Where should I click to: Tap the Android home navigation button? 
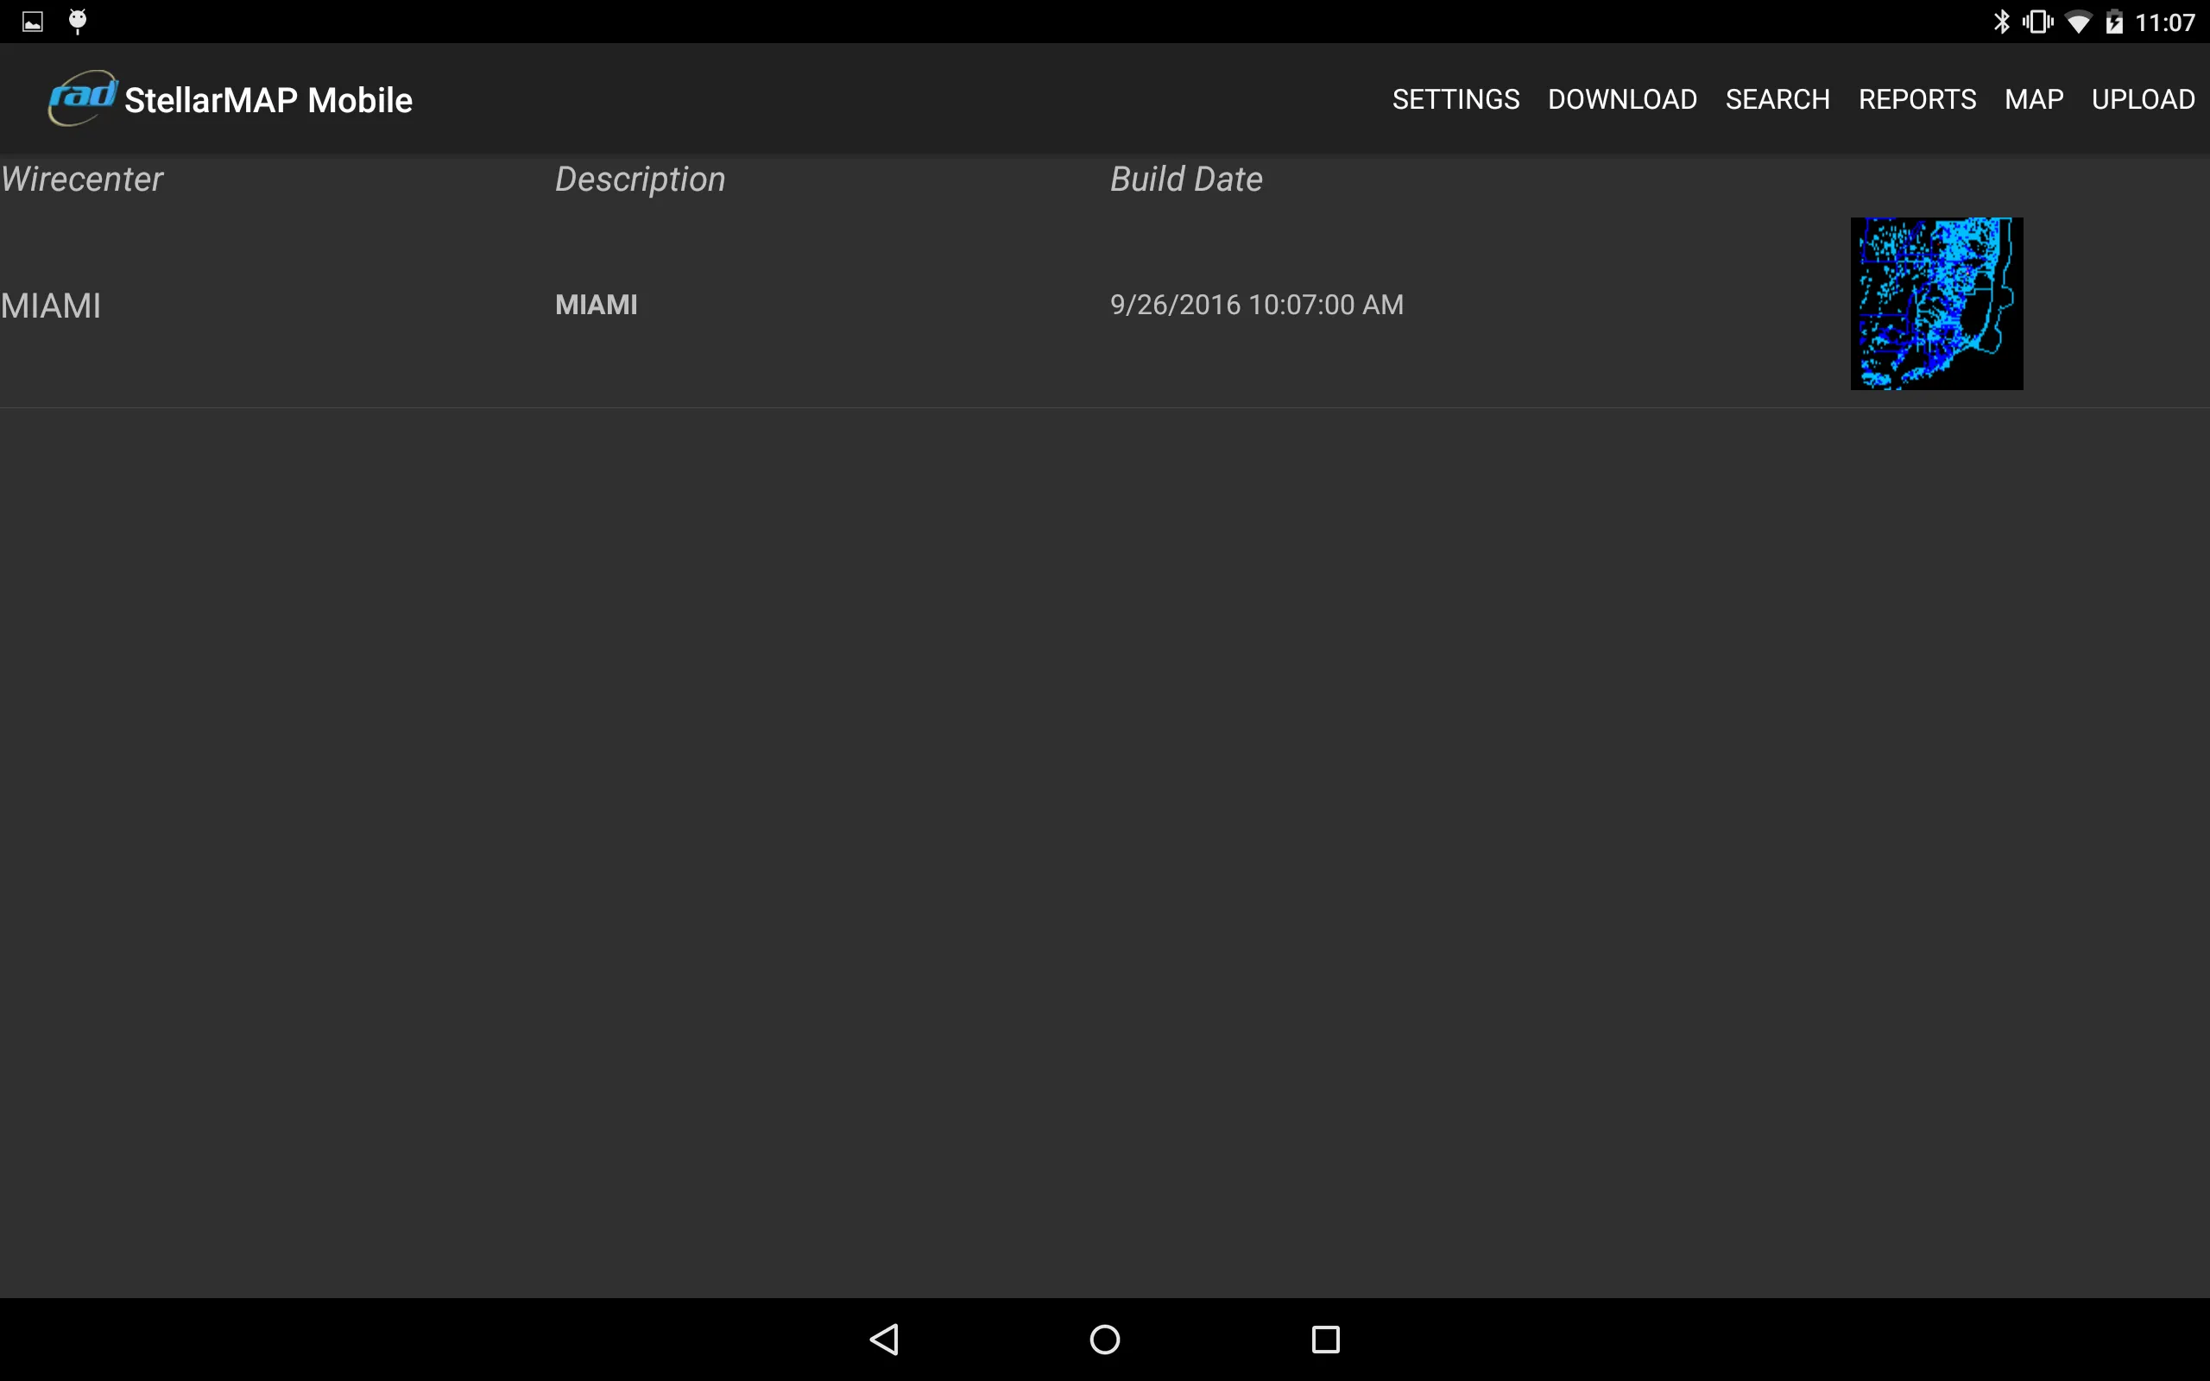[1105, 1339]
